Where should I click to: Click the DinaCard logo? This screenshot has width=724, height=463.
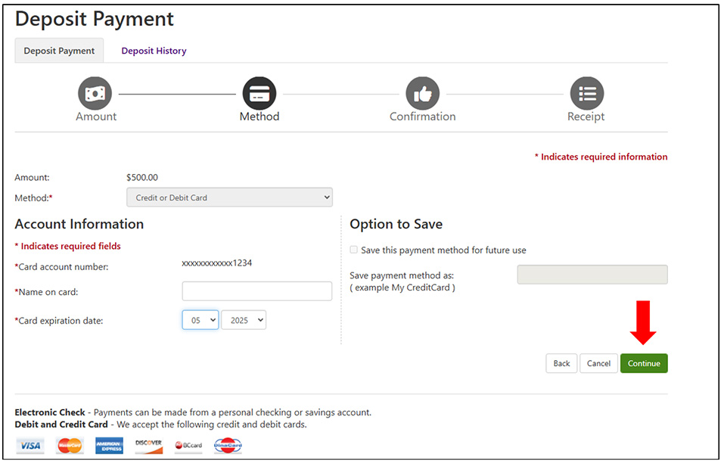(x=228, y=446)
